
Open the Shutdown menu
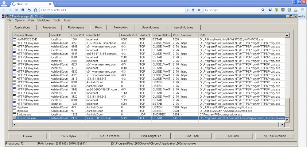click(x=43, y=21)
